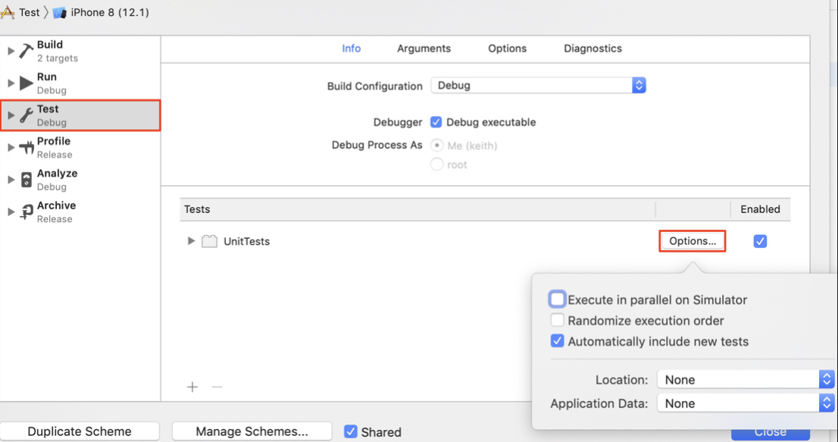Viewport: 838px width, 442px height.
Task: Switch to the Diagnostics tab
Action: [593, 49]
